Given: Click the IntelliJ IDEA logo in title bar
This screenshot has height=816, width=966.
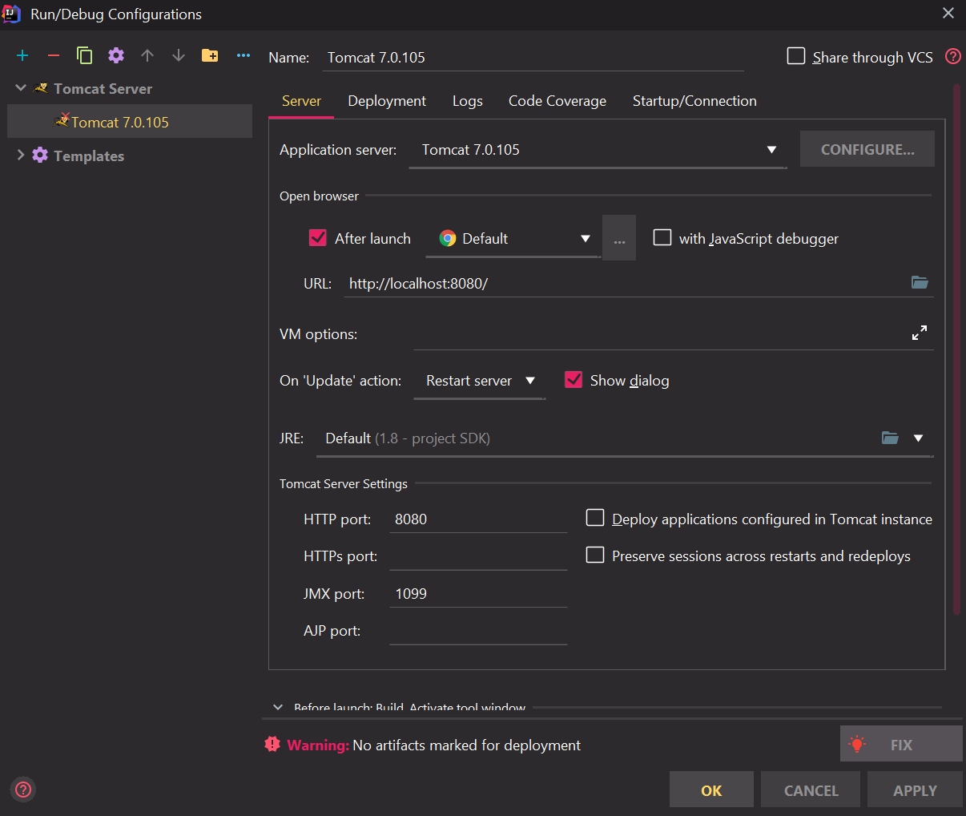Looking at the screenshot, I should (x=12, y=14).
